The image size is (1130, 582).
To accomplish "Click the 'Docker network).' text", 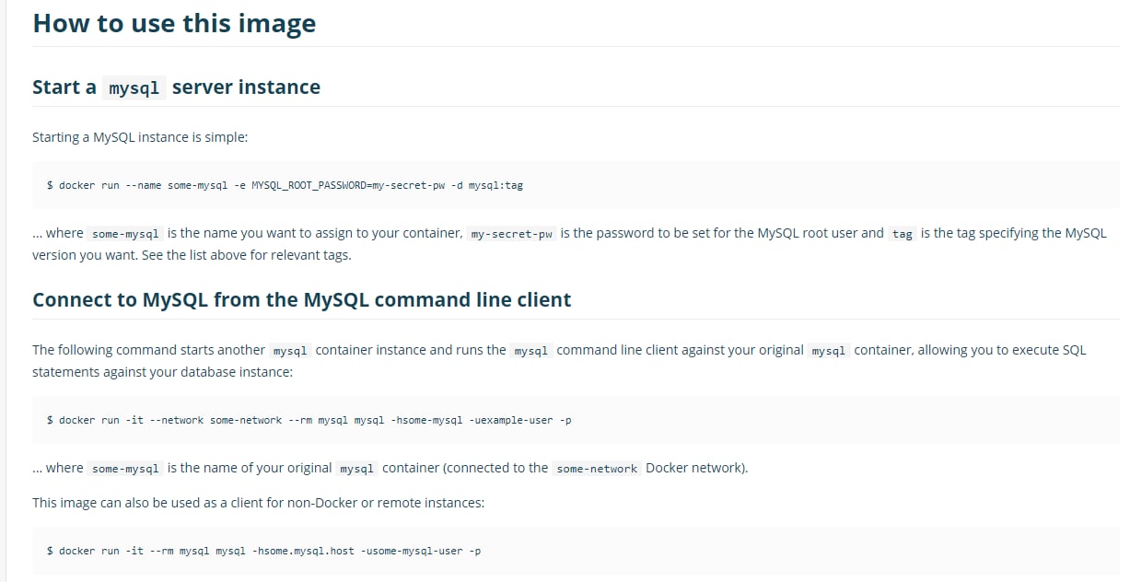I will tap(697, 468).
